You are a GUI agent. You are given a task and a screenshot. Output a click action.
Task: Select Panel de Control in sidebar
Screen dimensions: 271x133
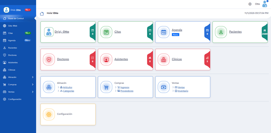[18, 18]
